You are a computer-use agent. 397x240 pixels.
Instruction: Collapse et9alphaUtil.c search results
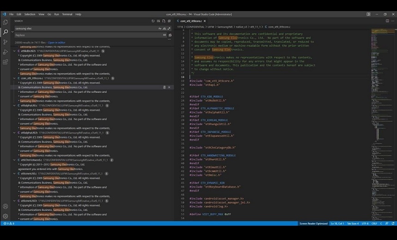click(14, 106)
